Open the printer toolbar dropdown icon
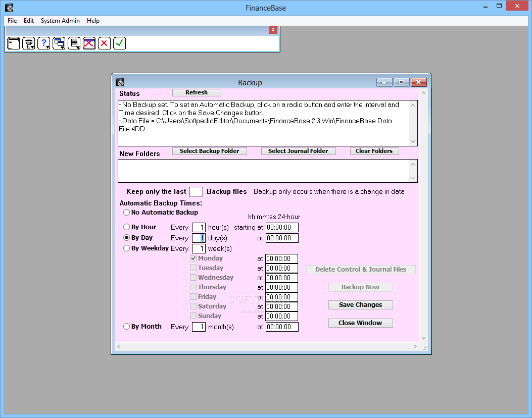 click(x=28, y=43)
